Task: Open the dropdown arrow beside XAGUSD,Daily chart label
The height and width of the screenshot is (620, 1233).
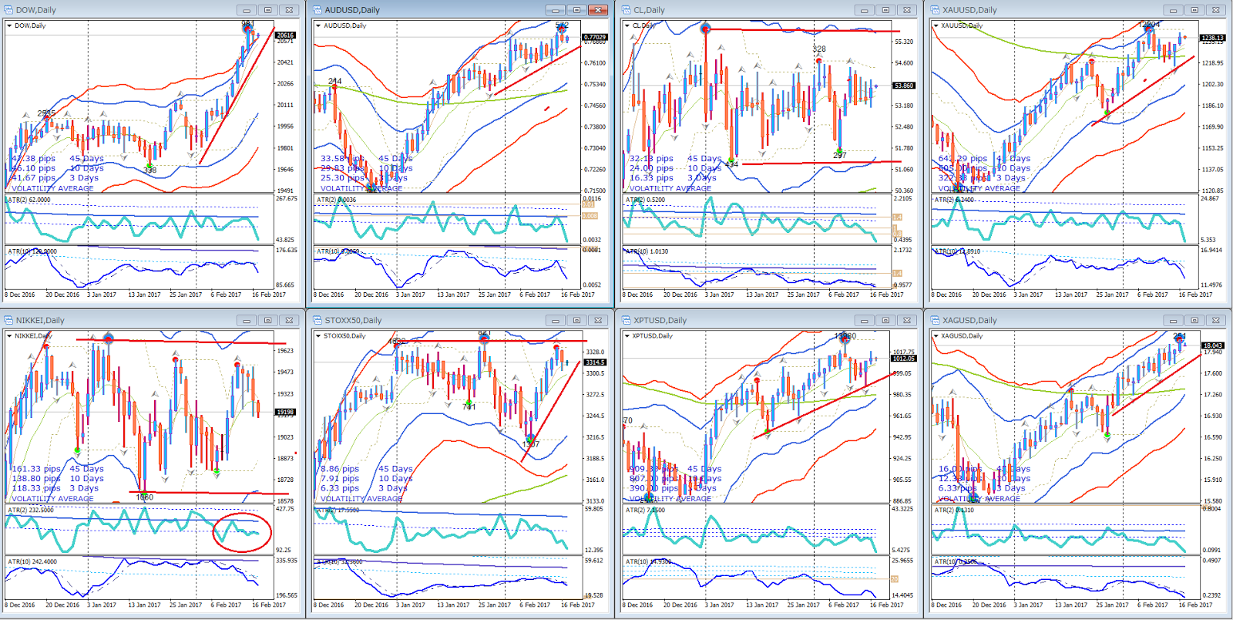Action: pyautogui.click(x=936, y=335)
